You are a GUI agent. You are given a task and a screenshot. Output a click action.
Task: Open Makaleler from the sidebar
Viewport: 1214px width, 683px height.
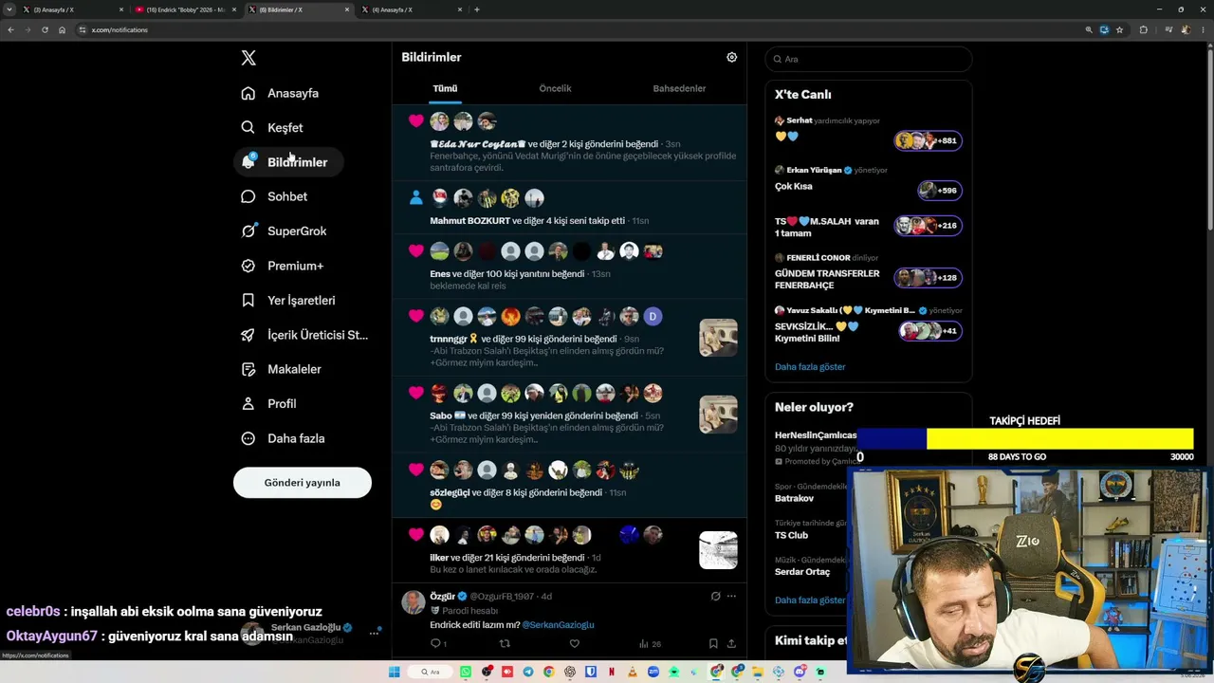(x=282, y=369)
